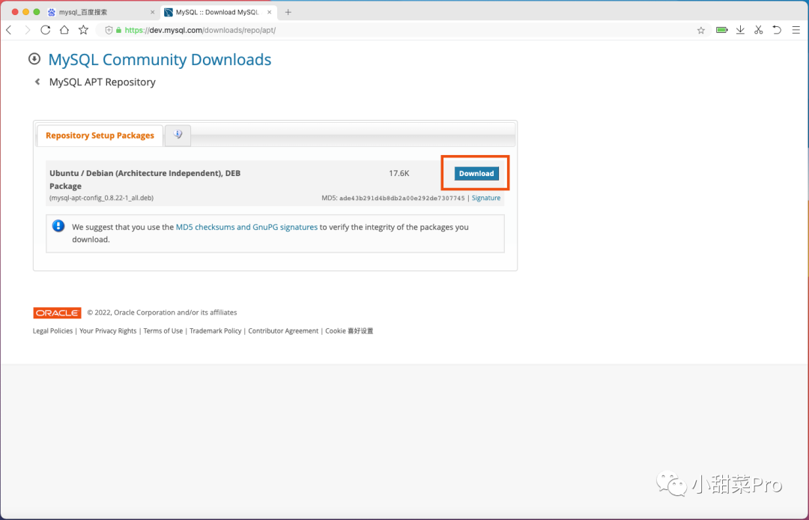This screenshot has width=809, height=520.
Task: Switch to the mysql_百度搜索 tab
Action: pyautogui.click(x=100, y=12)
